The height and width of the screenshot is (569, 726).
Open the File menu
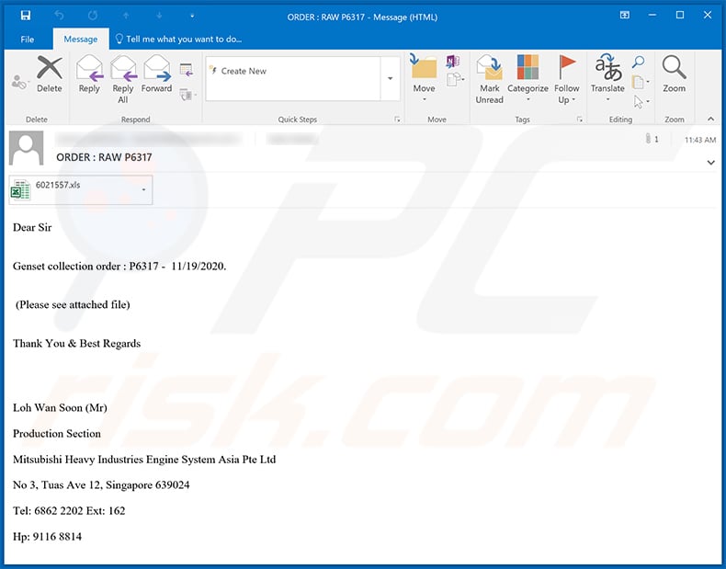pos(28,40)
